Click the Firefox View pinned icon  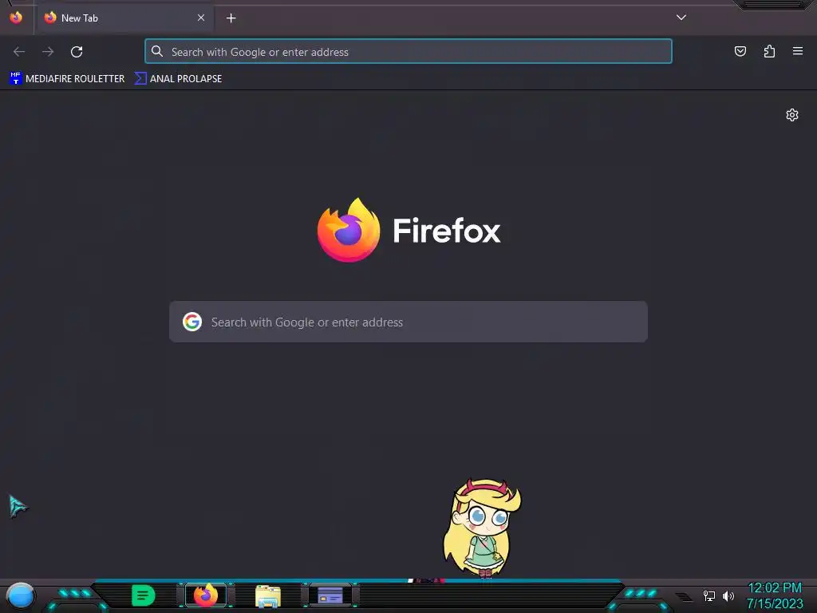(16, 18)
